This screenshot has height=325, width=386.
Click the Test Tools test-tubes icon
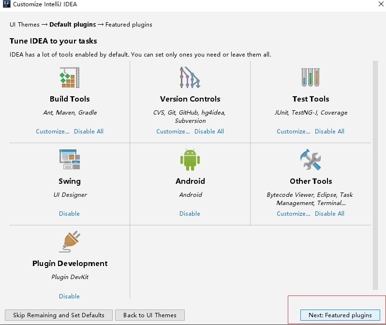[x=311, y=77]
